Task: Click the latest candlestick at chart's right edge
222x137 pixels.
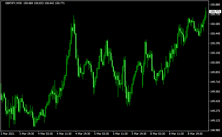Action: [206, 14]
